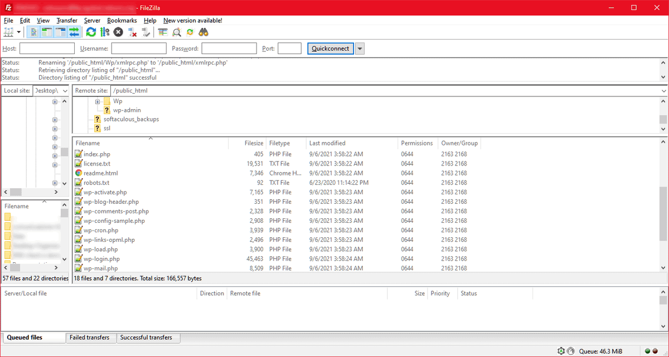Cancel the current operation
Viewport: 669px width, 357px height.
tap(118, 32)
